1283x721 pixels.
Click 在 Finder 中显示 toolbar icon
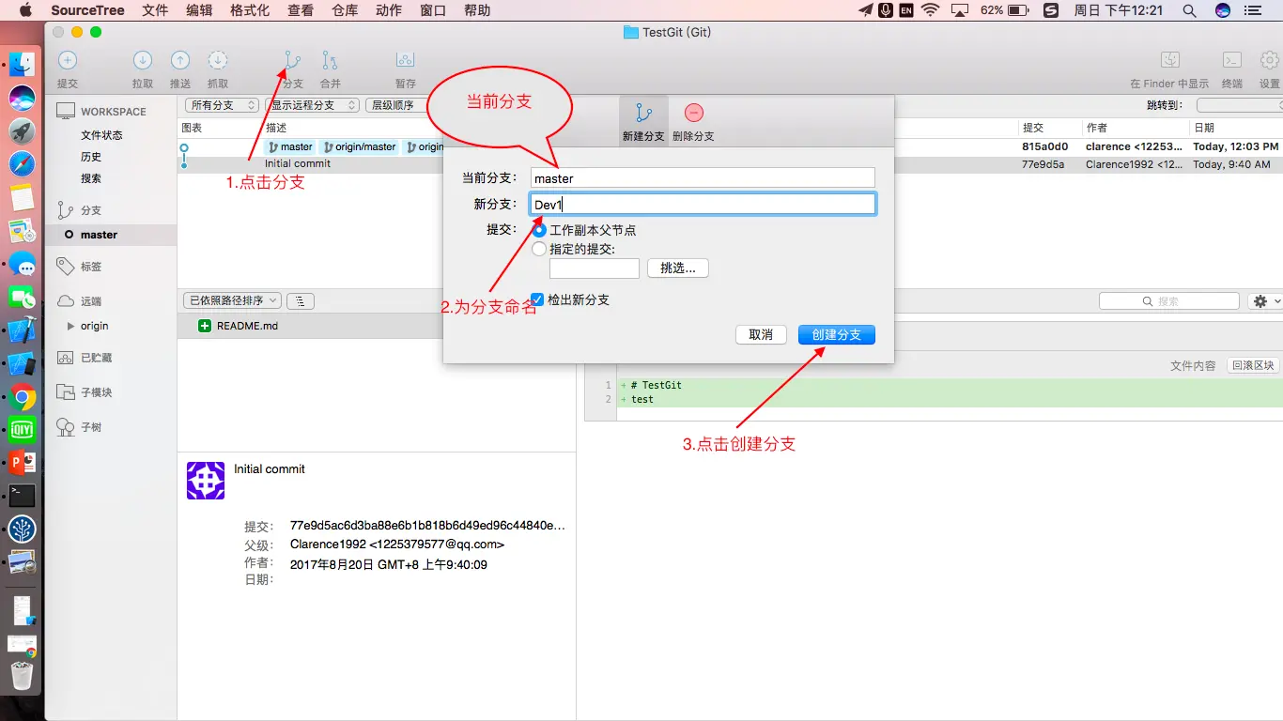pyautogui.click(x=1170, y=60)
